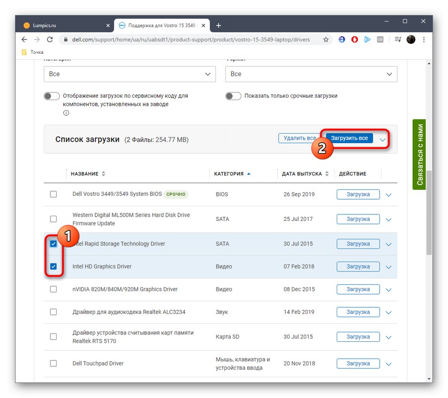
Task: Expand download list chevron beside Загрузить все
Action: tap(382, 140)
